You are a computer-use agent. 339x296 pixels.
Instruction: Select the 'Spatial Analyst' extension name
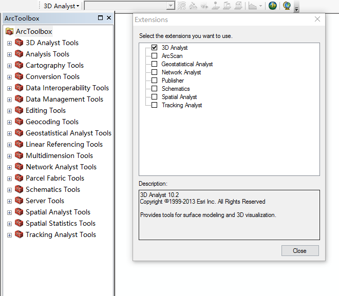pyautogui.click(x=179, y=97)
